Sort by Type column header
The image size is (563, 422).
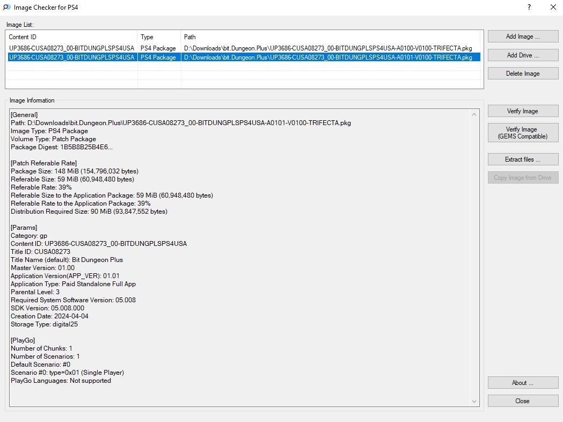(159, 37)
